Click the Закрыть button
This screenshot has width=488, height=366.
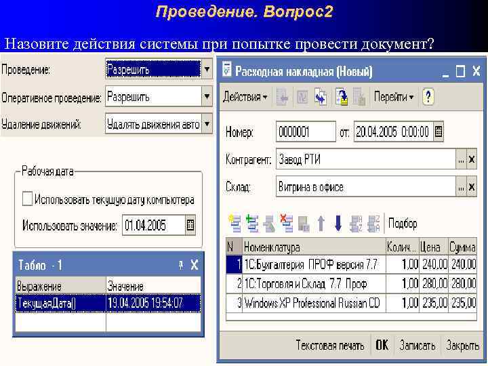click(462, 345)
